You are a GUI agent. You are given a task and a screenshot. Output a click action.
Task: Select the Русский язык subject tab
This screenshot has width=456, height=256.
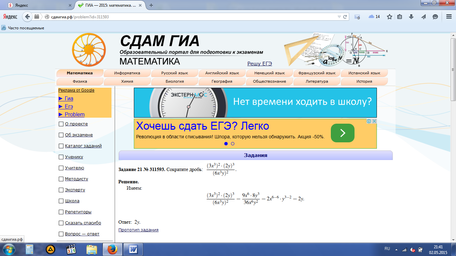pyautogui.click(x=175, y=73)
